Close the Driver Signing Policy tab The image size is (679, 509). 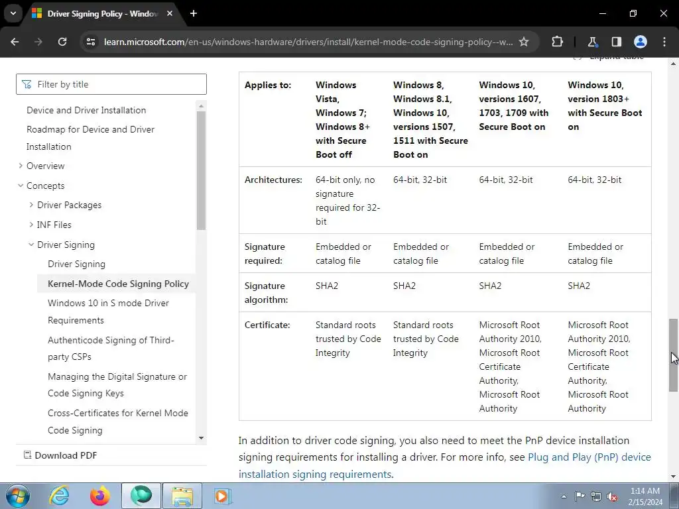pos(170,13)
